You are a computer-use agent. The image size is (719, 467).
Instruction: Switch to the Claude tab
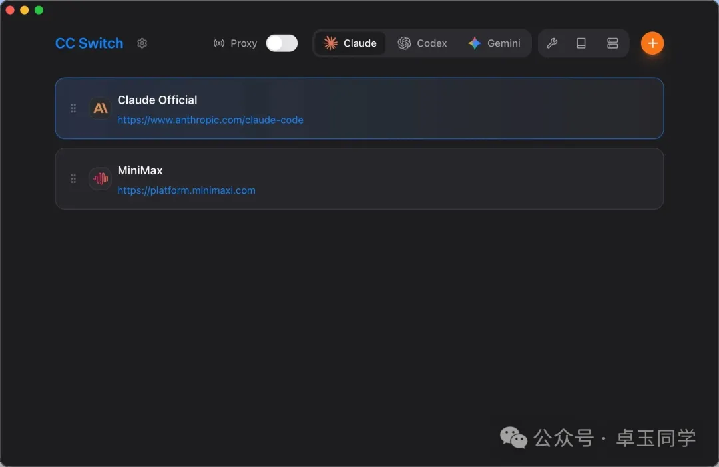tap(350, 43)
